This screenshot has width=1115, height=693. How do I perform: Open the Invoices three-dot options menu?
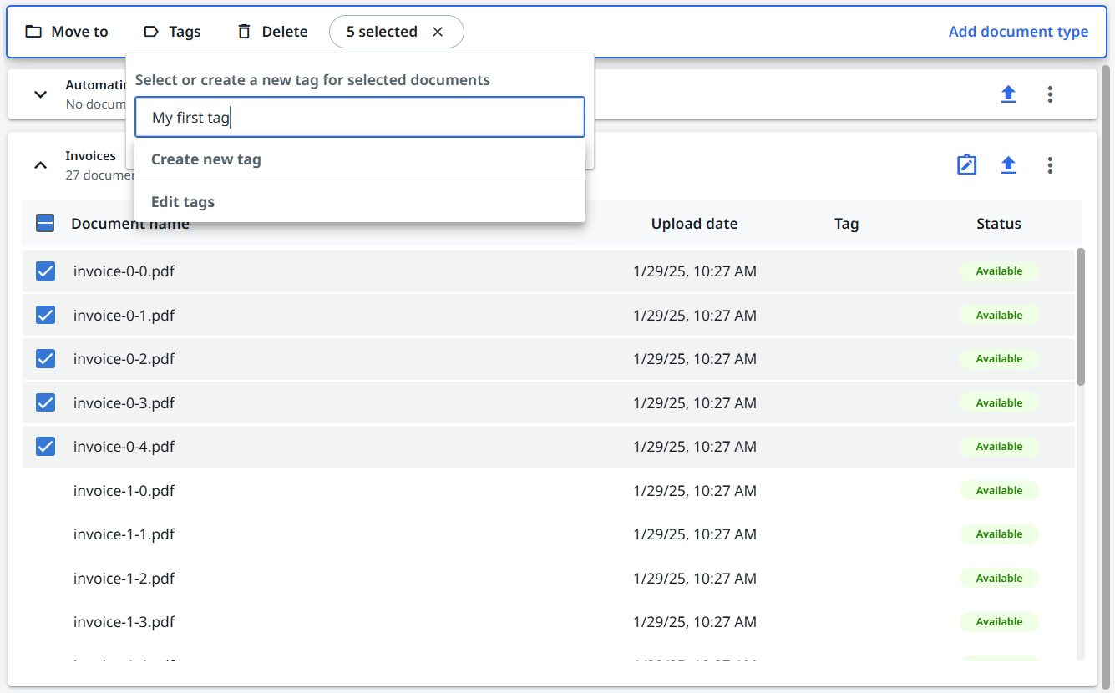pos(1050,165)
